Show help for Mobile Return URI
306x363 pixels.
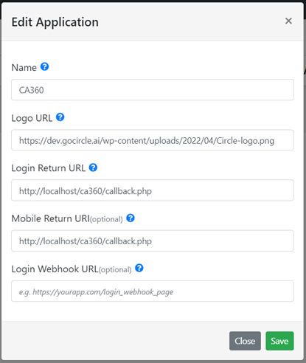131,218
